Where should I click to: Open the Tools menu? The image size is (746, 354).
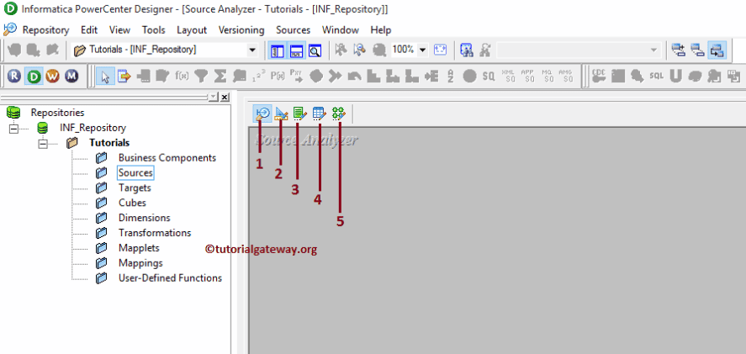click(x=153, y=30)
